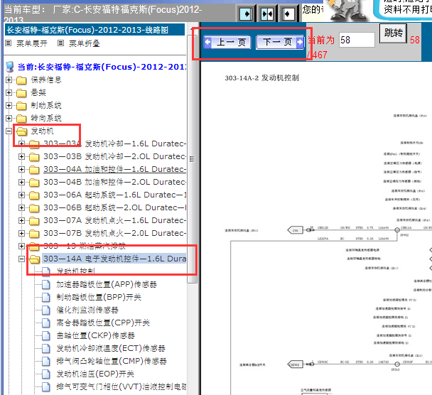Expand 303—04A 加油和控件 node

[21, 169]
